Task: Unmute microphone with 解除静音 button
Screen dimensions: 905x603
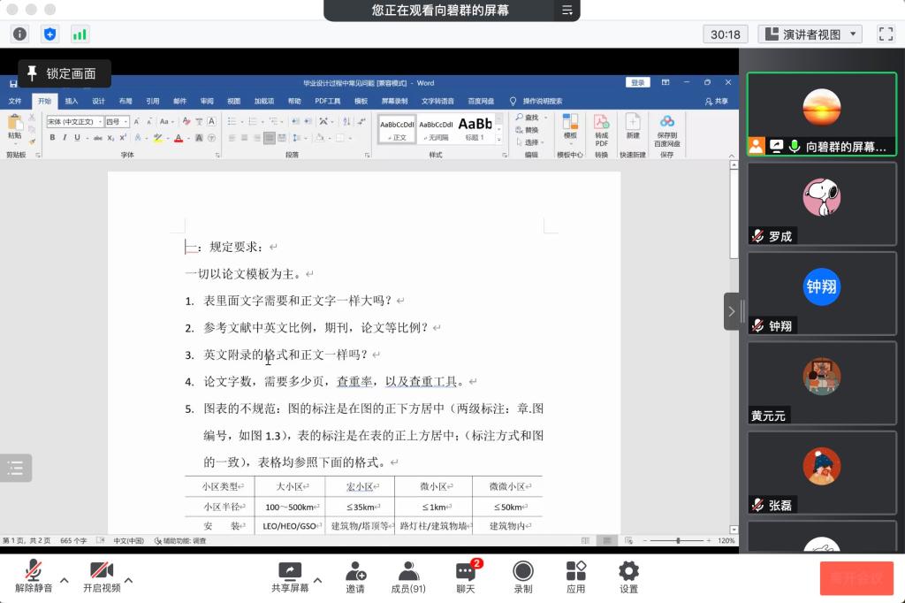Action: point(34,576)
